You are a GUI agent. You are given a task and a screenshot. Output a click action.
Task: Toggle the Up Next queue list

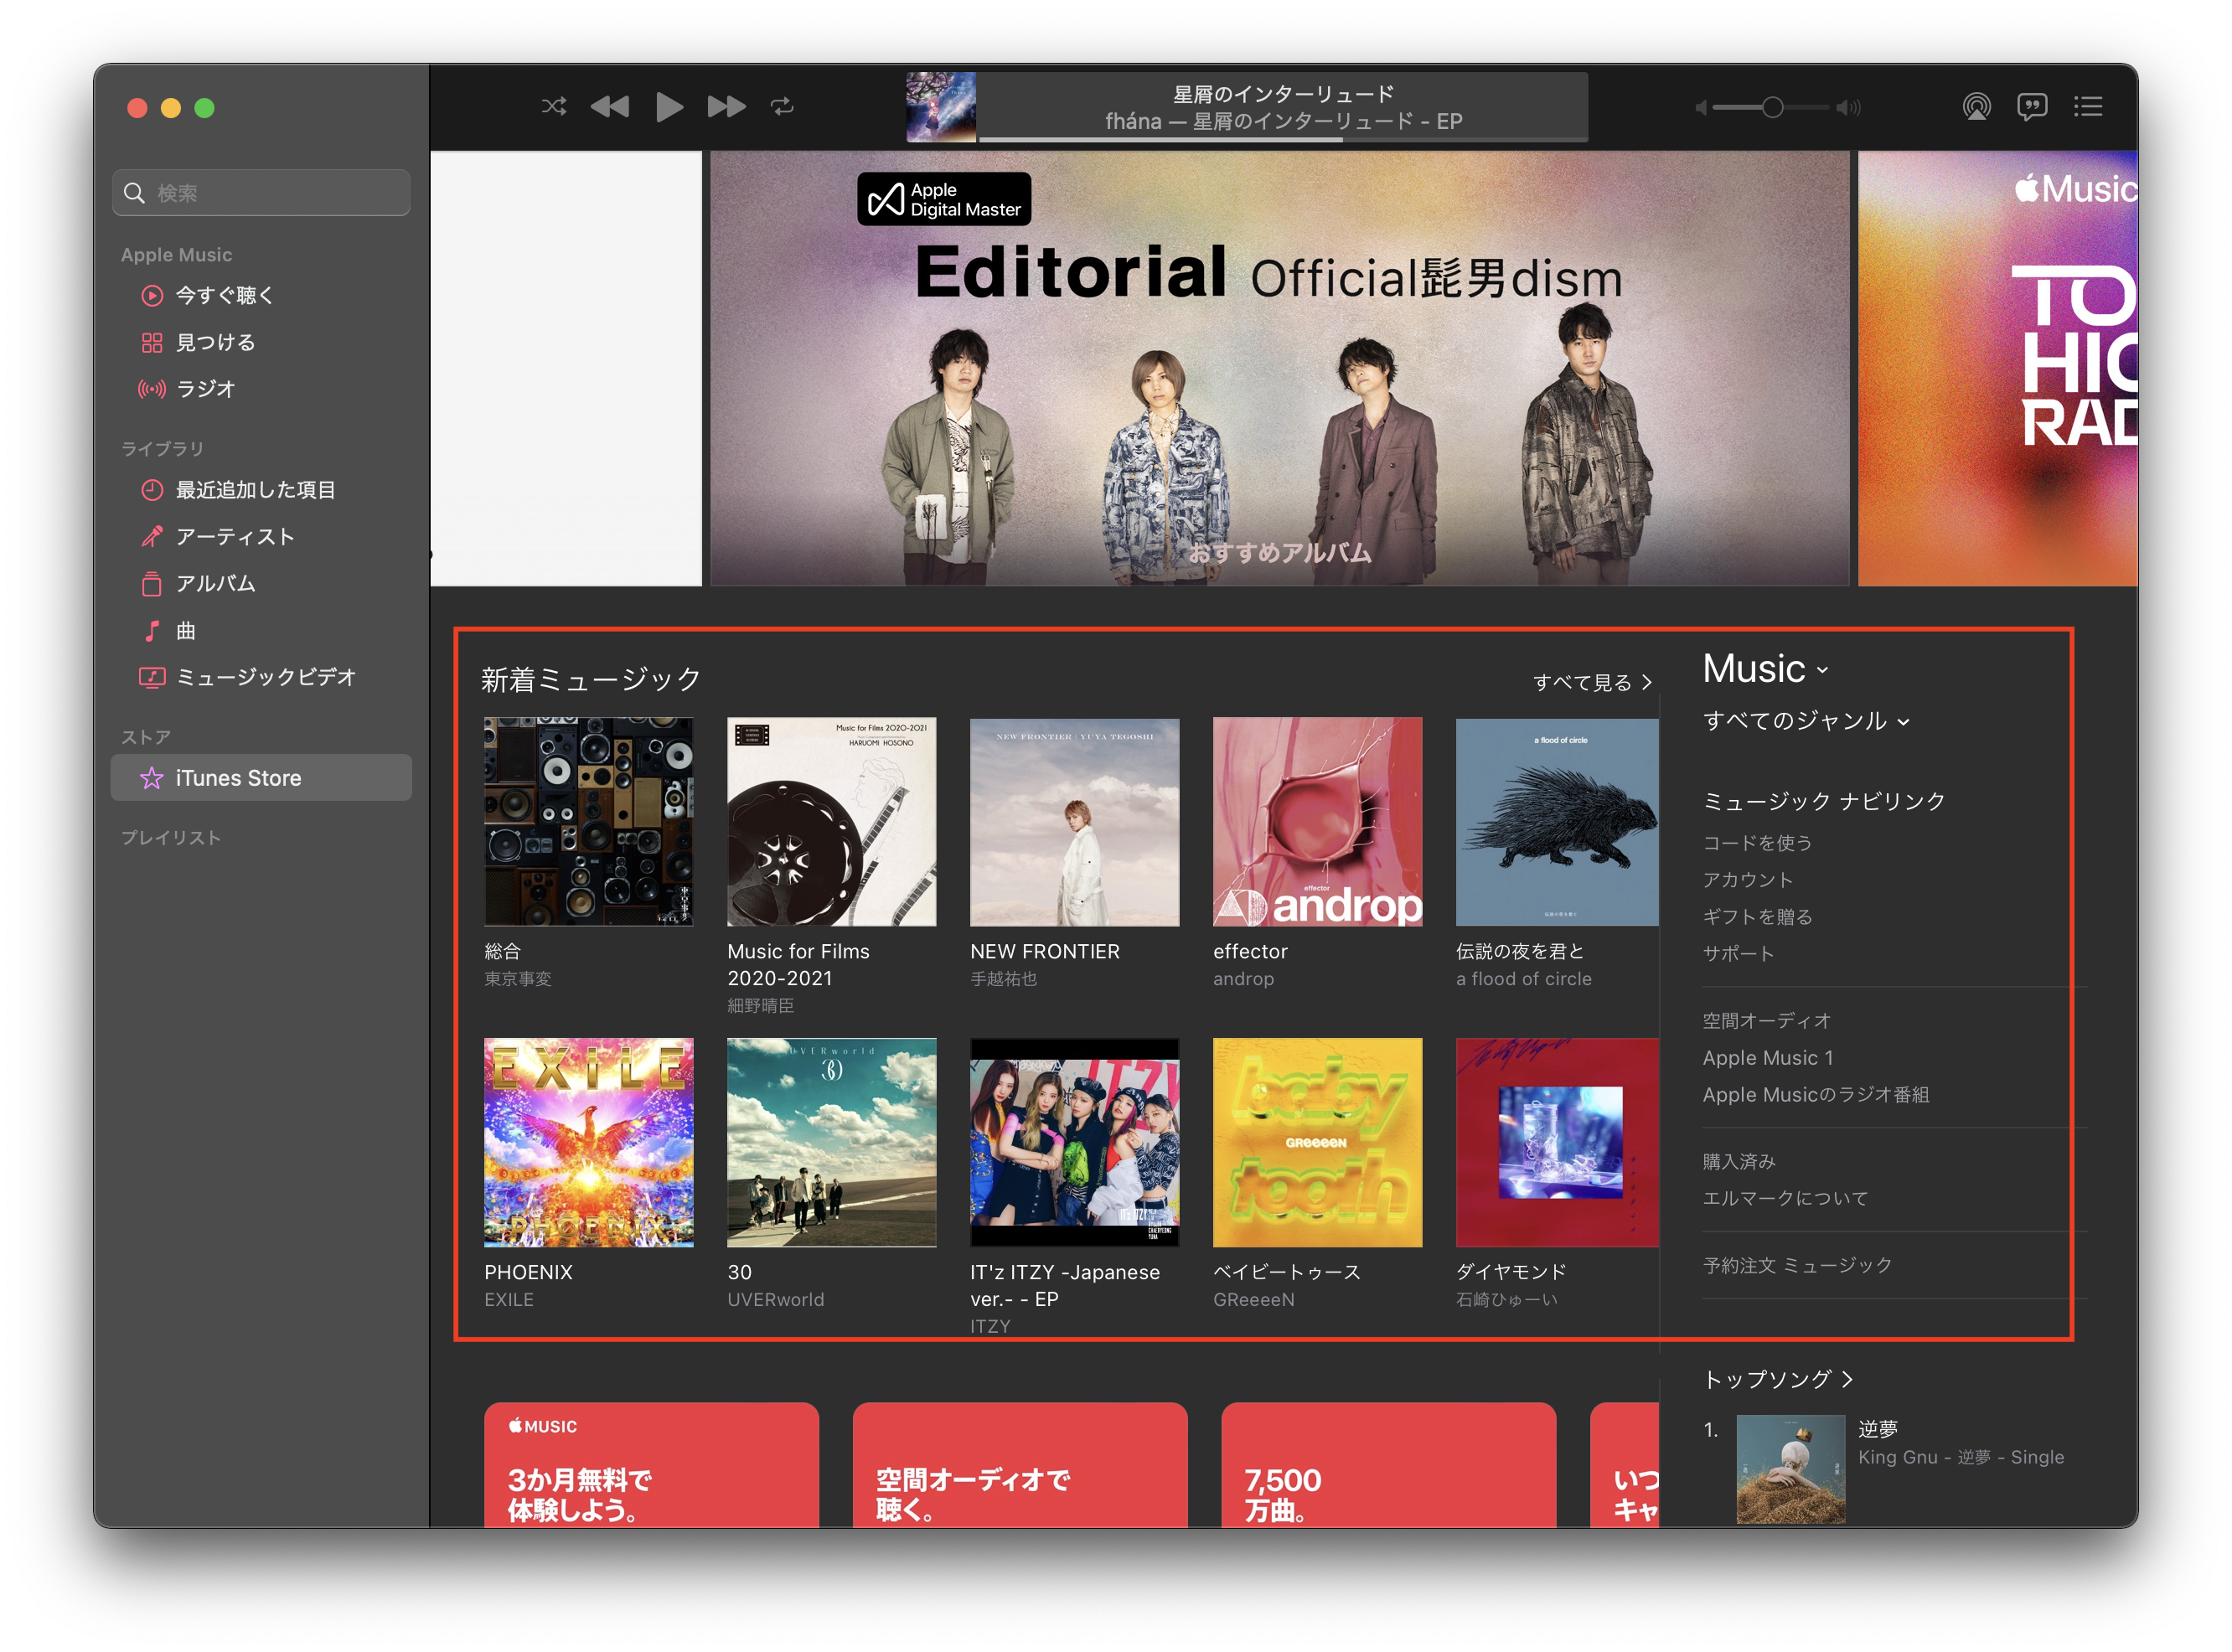tap(2088, 106)
